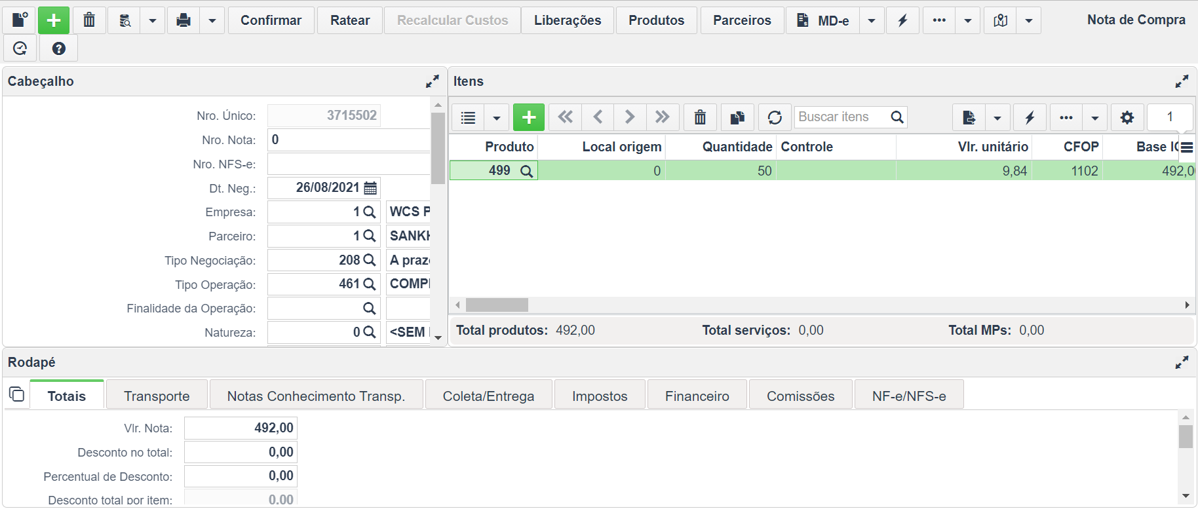Click the Cabeçalho vertical scrollbar thumb
Screen dimensions: 1198x509
coord(438,148)
